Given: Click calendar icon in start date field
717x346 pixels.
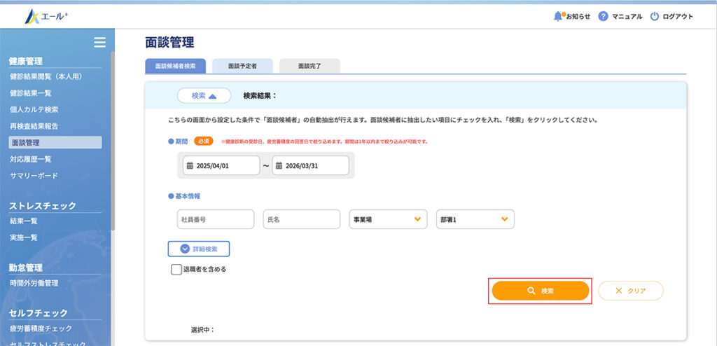Looking at the screenshot, I should pyautogui.click(x=188, y=166).
